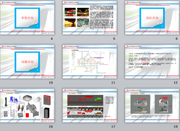Click the night road photo on slide 5

tap(82, 12)
